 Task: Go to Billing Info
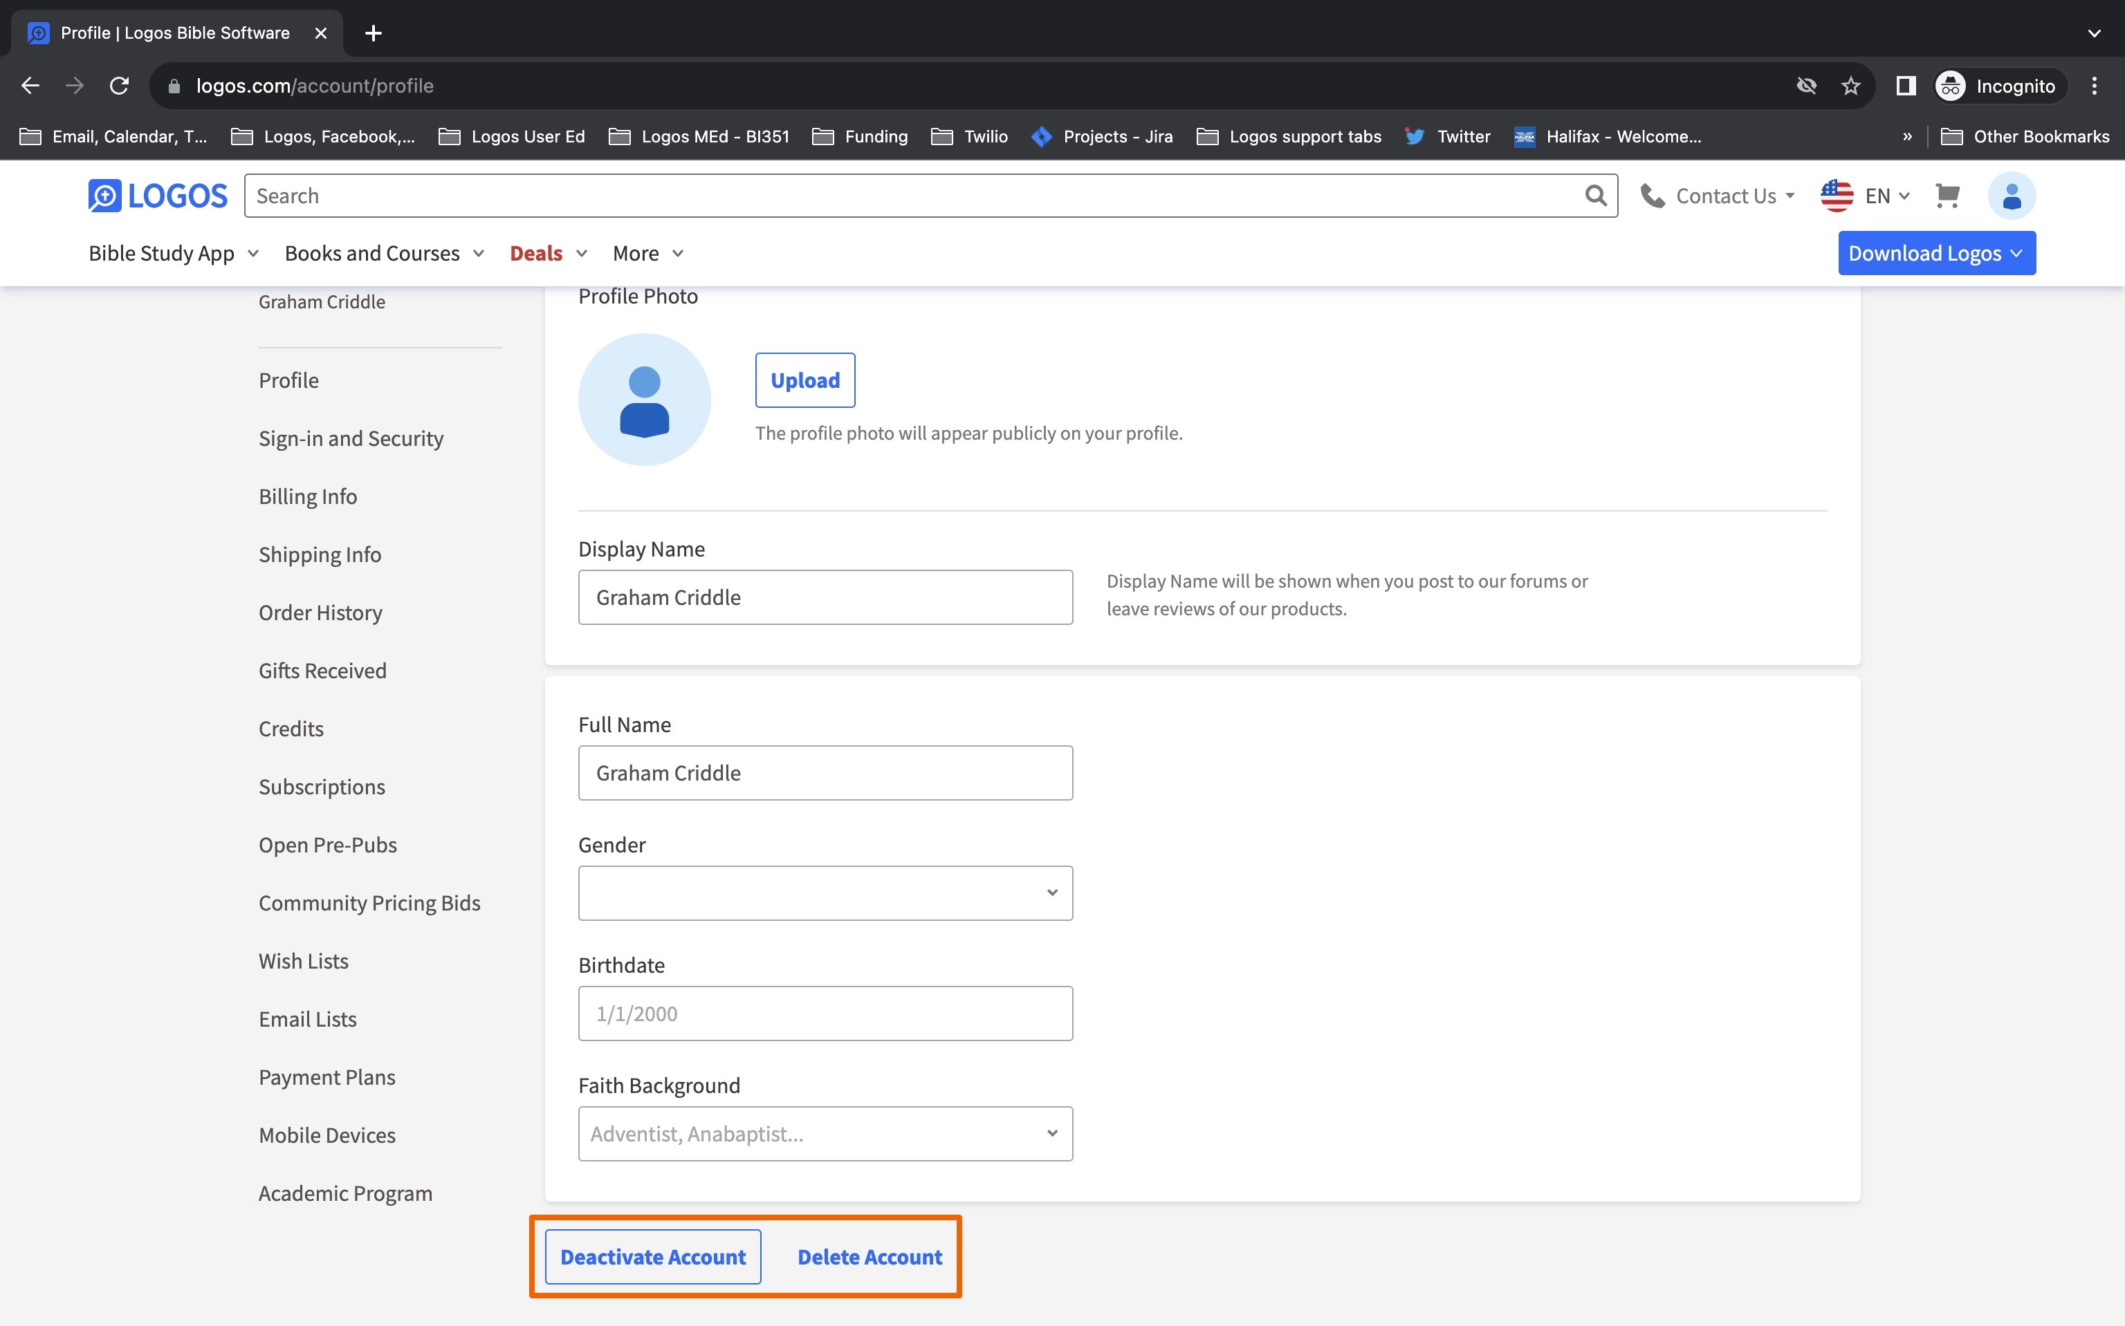click(x=308, y=496)
